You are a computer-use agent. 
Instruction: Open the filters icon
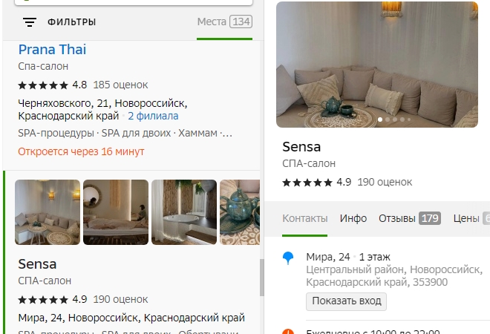30,22
